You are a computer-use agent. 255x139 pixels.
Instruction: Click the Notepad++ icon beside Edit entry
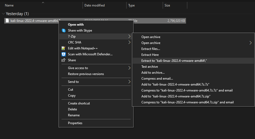coord(63,48)
